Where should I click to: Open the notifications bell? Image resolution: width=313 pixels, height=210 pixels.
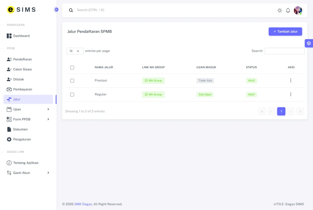pos(288,10)
